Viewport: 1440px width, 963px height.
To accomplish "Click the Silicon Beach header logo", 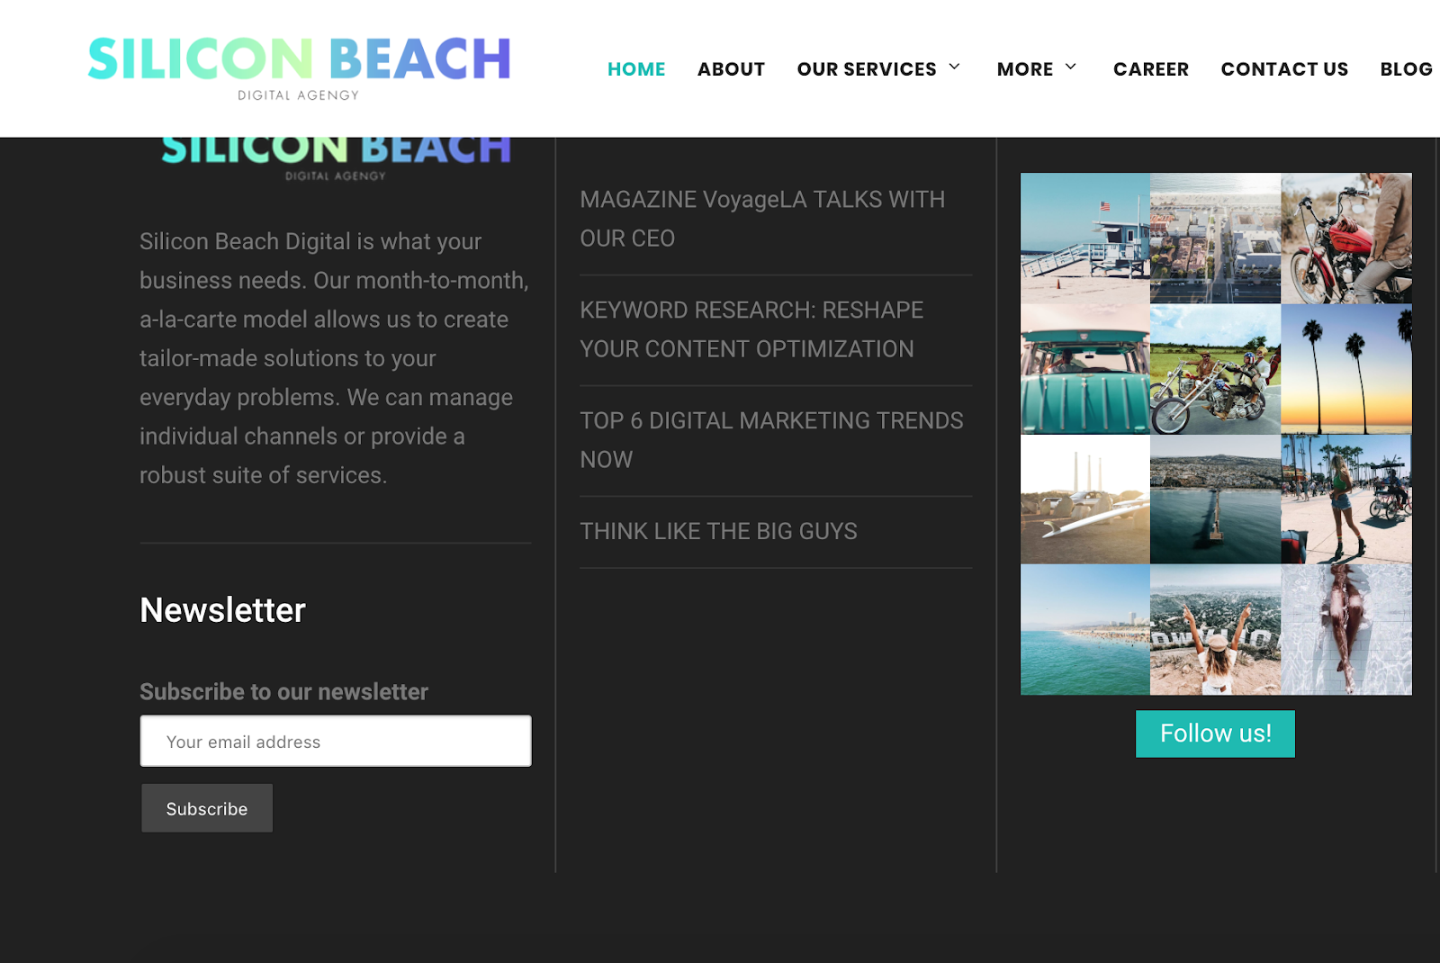I will (x=299, y=68).
